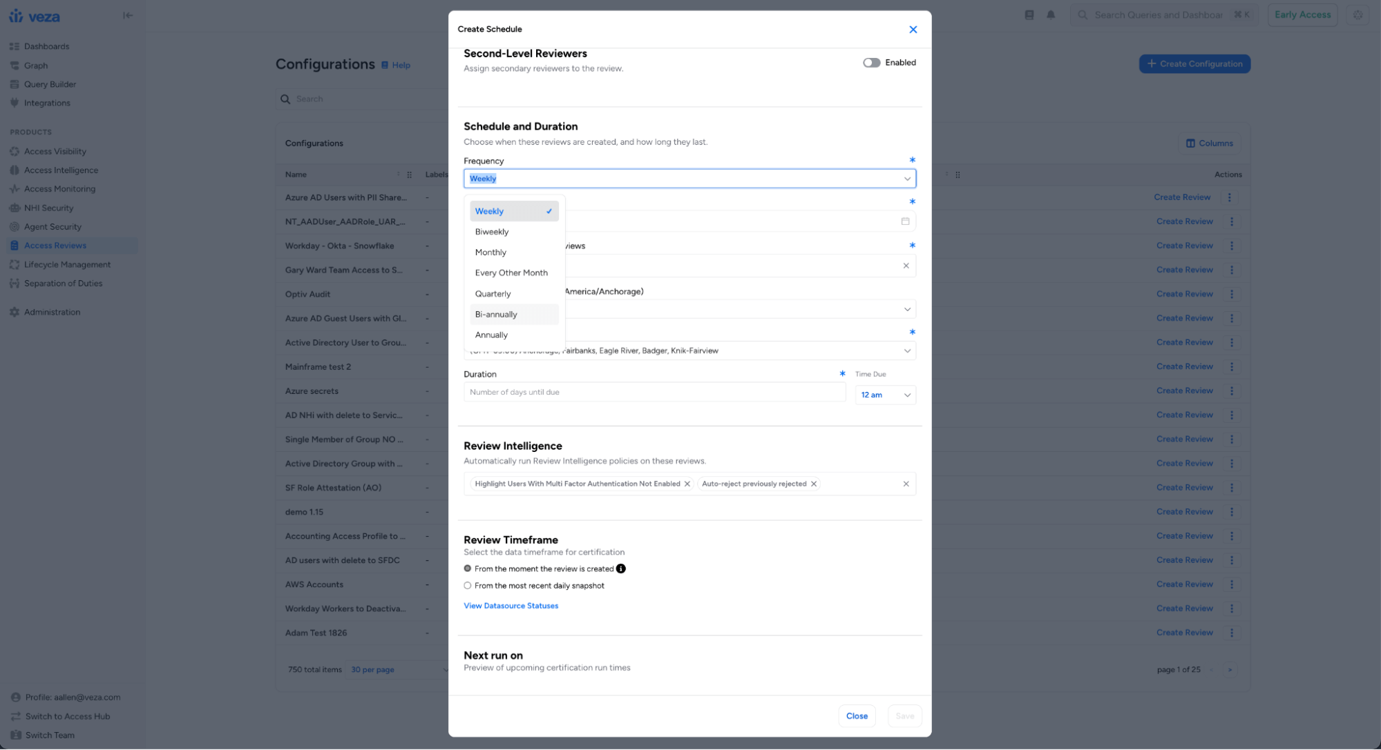The width and height of the screenshot is (1381, 750).
Task: Click the calendar icon in date field
Action: click(x=905, y=221)
